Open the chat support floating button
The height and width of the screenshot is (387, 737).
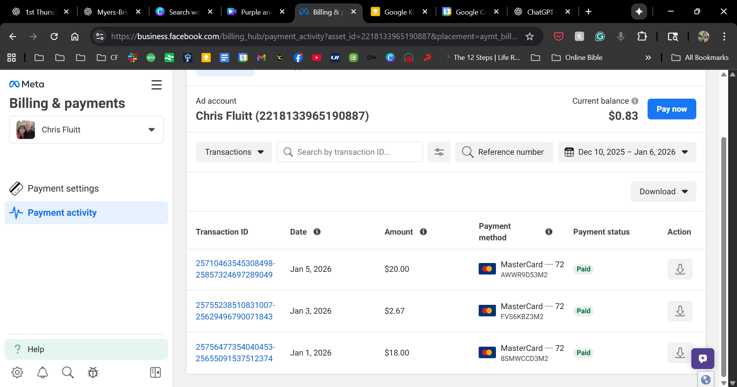pos(702,359)
